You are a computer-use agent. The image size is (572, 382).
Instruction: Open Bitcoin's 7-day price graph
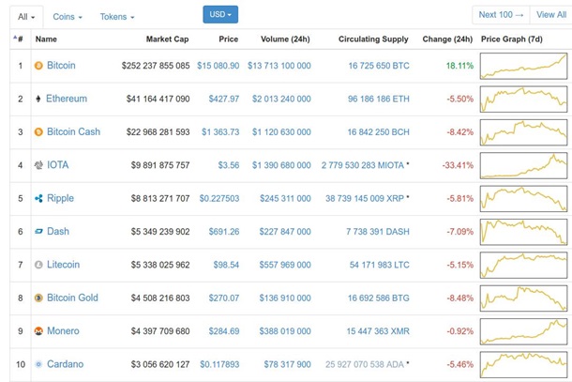(523, 66)
